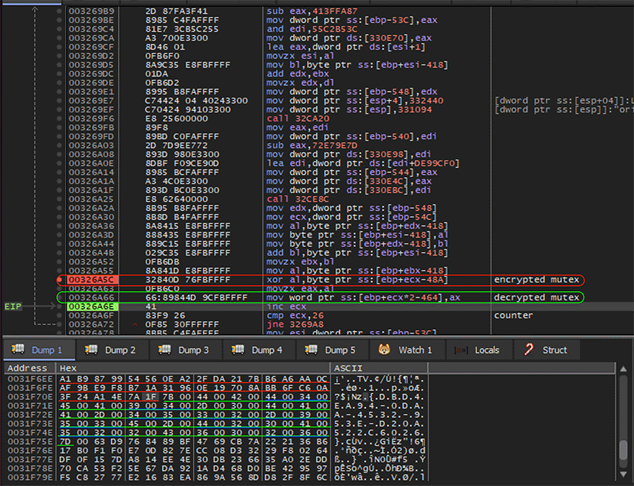634x486 pixels.
Task: Select instruction 'call 32CA20'
Action: click(298, 118)
